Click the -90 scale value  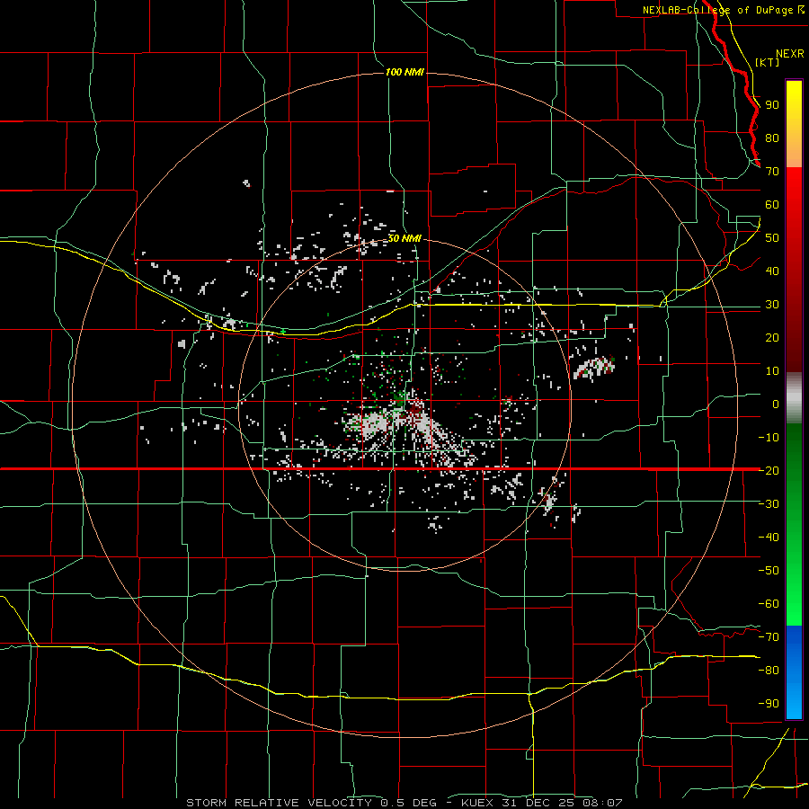point(769,703)
